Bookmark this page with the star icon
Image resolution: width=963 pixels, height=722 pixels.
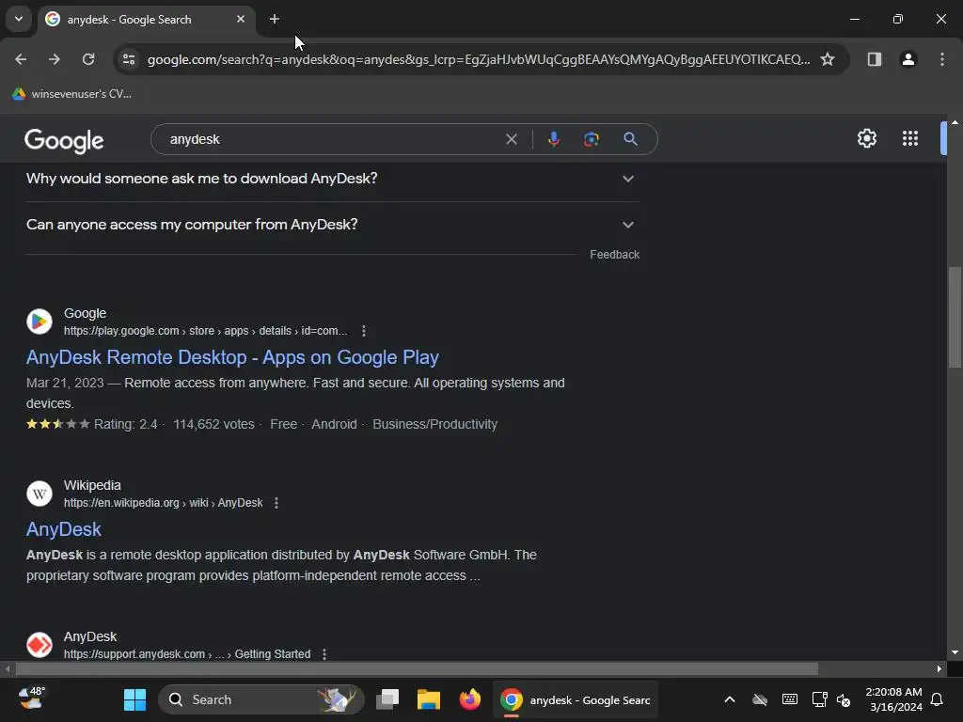tap(828, 59)
